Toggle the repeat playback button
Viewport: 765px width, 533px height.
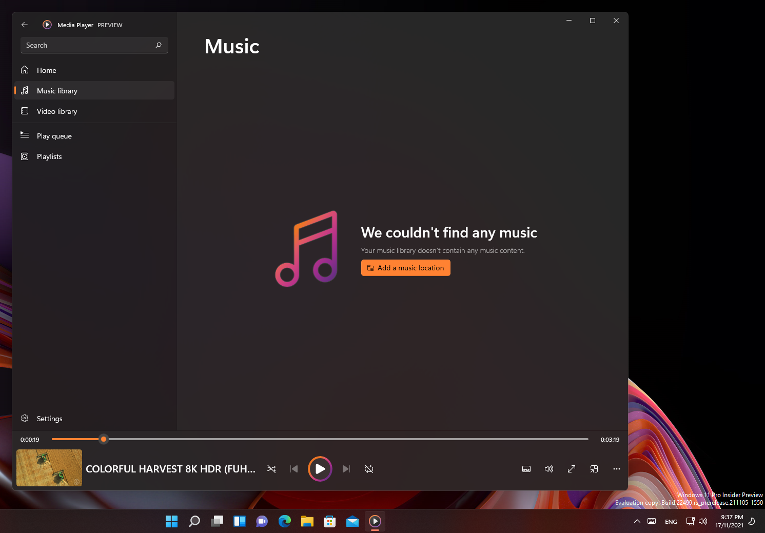click(369, 469)
